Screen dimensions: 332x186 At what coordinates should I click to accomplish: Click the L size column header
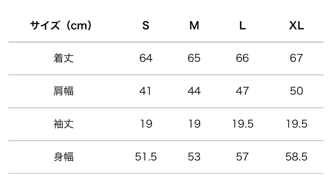[242, 26]
